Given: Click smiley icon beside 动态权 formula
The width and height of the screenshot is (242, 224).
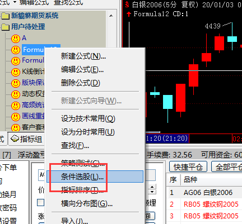Looking at the screenshot, I should click(16, 94).
